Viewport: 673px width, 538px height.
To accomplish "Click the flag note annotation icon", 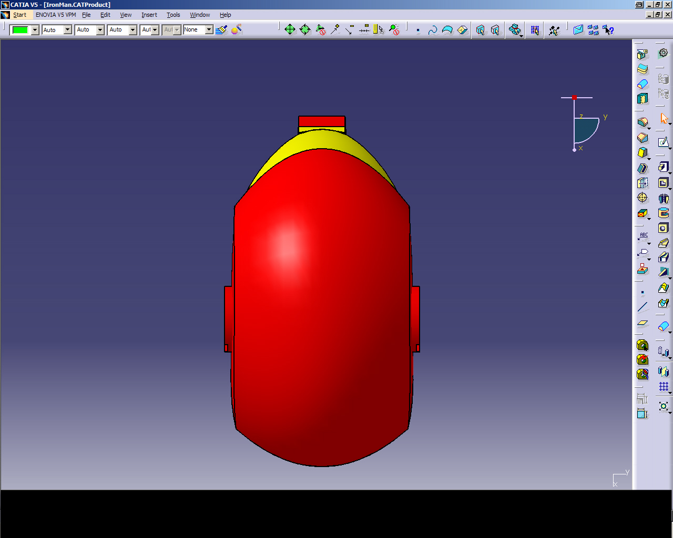I will click(644, 254).
